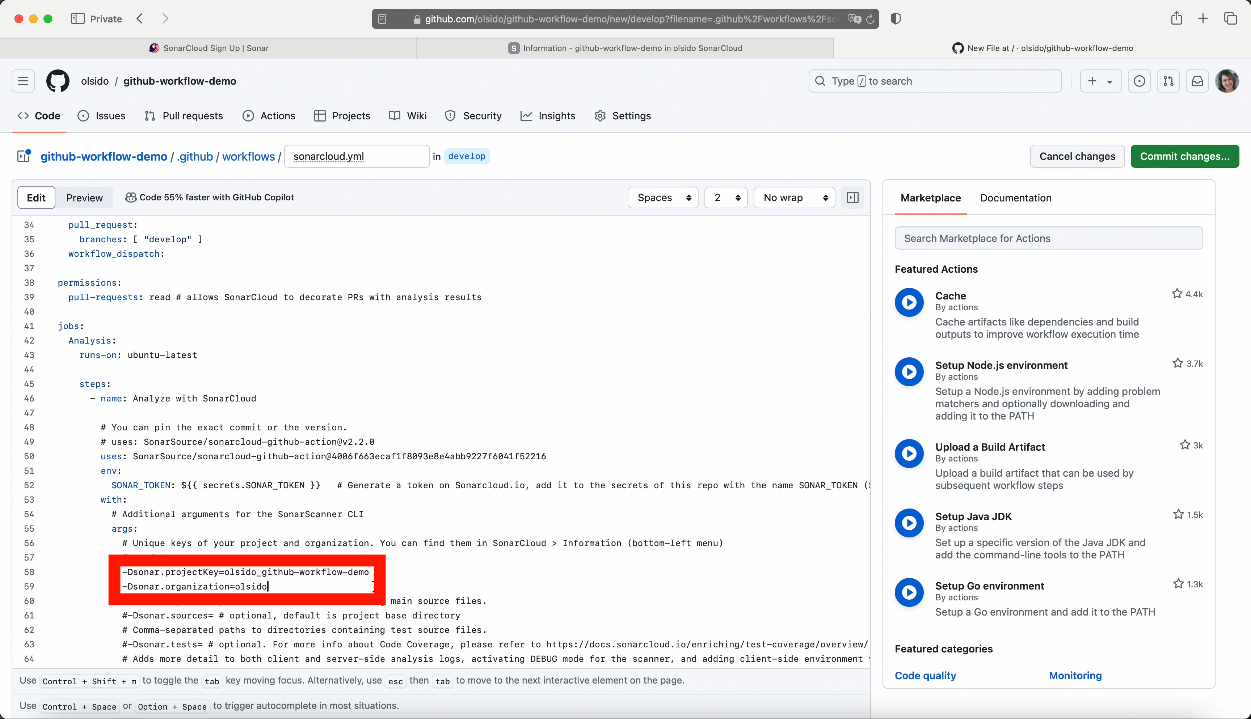This screenshot has height=719, width=1251.
Task: Click the Cancel changes button
Action: (x=1077, y=156)
